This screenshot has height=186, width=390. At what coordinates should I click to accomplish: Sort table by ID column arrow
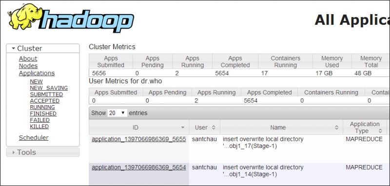[183, 128]
